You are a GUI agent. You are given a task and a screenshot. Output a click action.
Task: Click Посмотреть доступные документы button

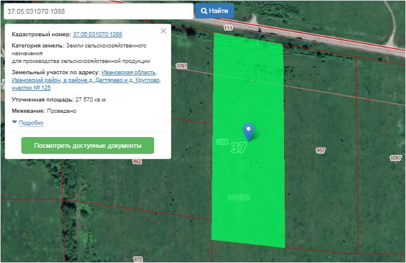(x=87, y=145)
